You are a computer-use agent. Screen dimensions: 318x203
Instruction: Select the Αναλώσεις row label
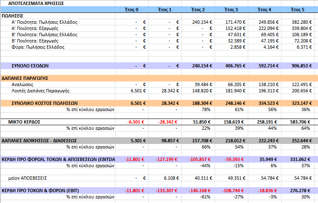coord(22,84)
